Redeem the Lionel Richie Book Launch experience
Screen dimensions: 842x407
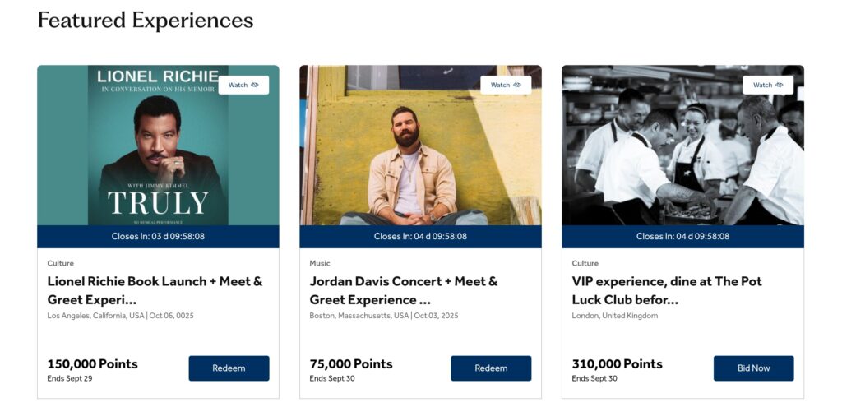229,368
